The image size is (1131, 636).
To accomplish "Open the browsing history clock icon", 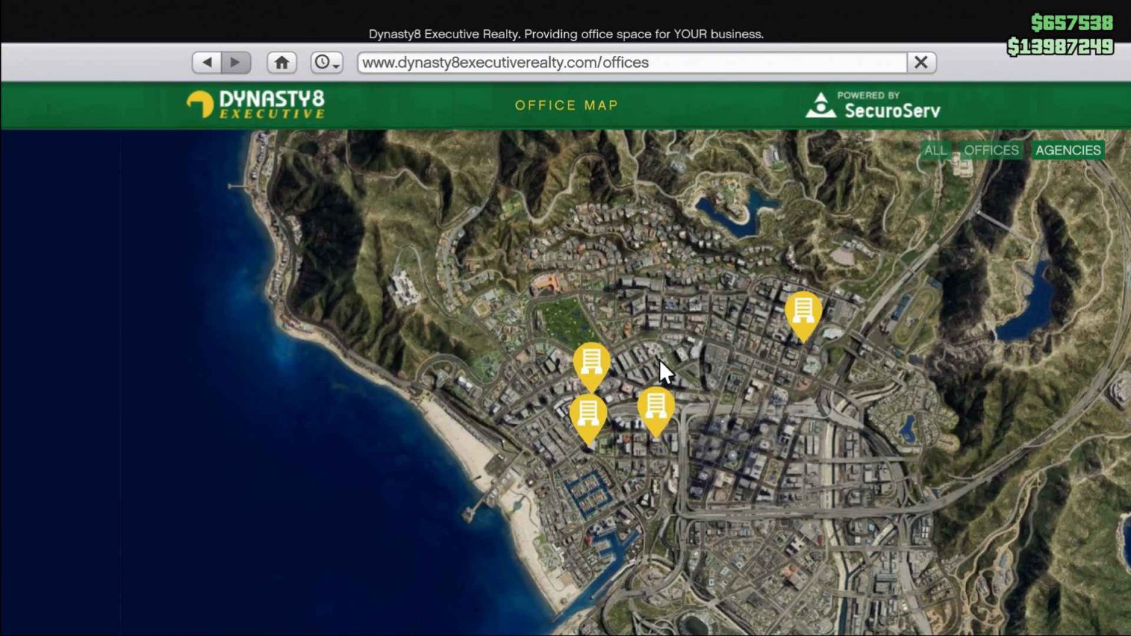I will tap(322, 63).
